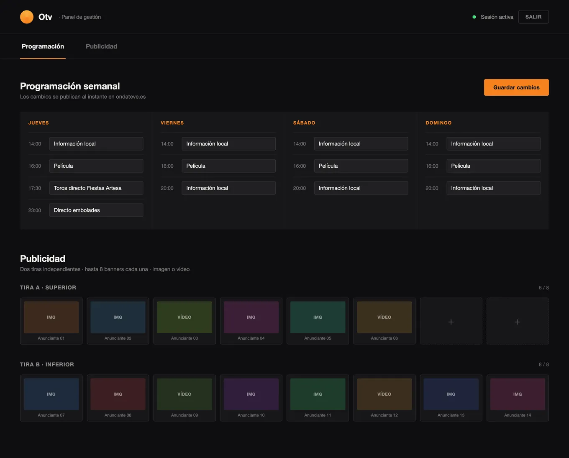569x458 pixels.
Task: Edit Viernes 20:00 Información local field
Action: (228, 188)
